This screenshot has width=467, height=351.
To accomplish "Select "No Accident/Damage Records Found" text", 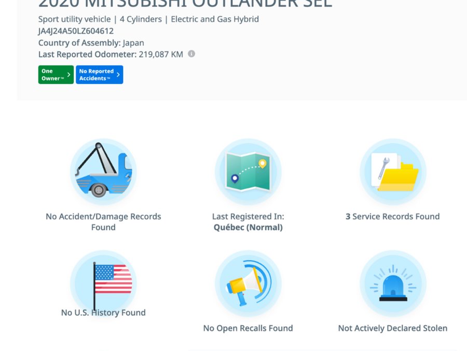I will click(103, 222).
